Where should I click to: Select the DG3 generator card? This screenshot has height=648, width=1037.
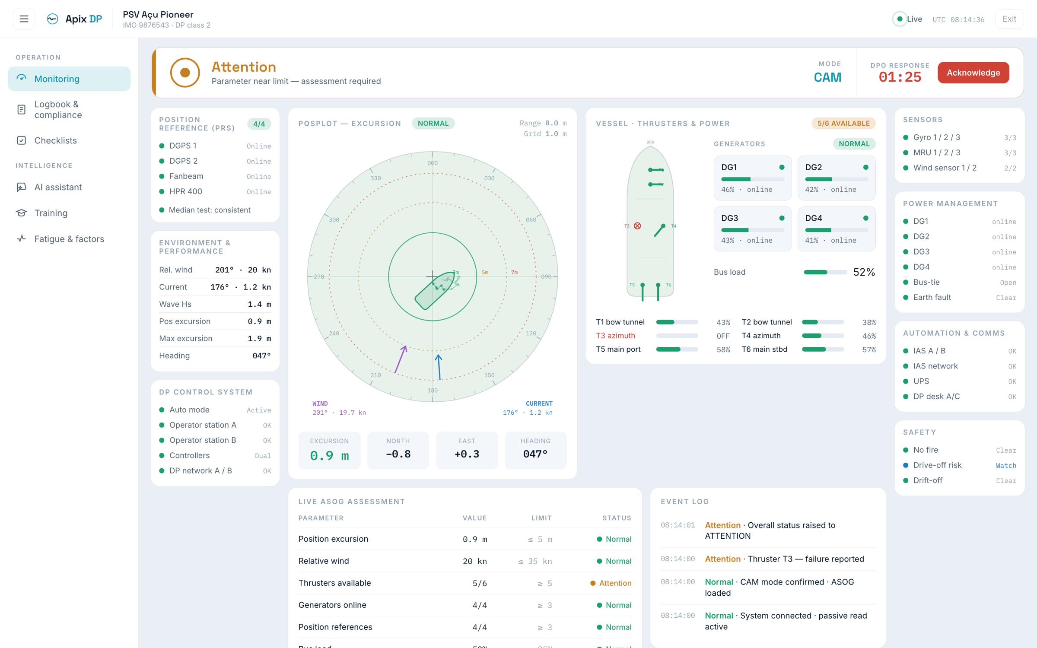(x=752, y=229)
